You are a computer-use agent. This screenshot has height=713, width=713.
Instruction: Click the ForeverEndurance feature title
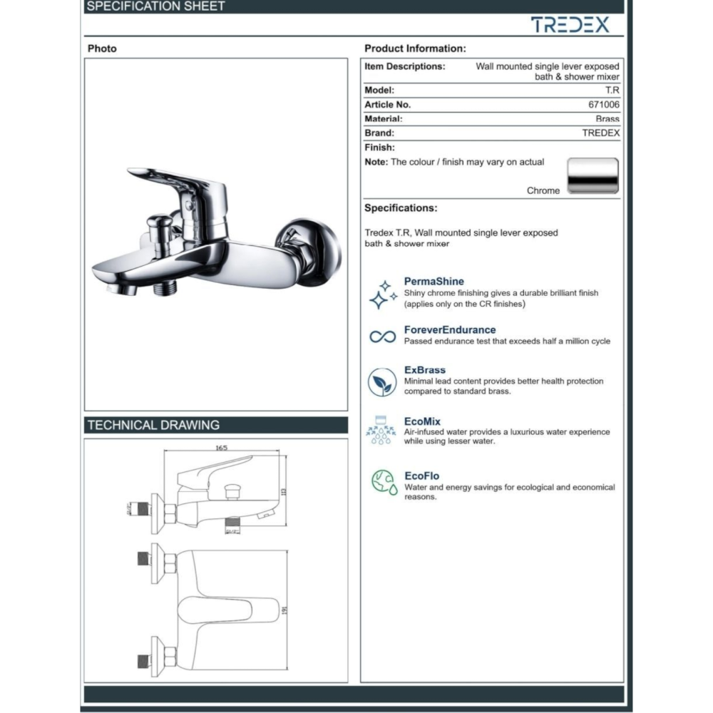click(449, 330)
